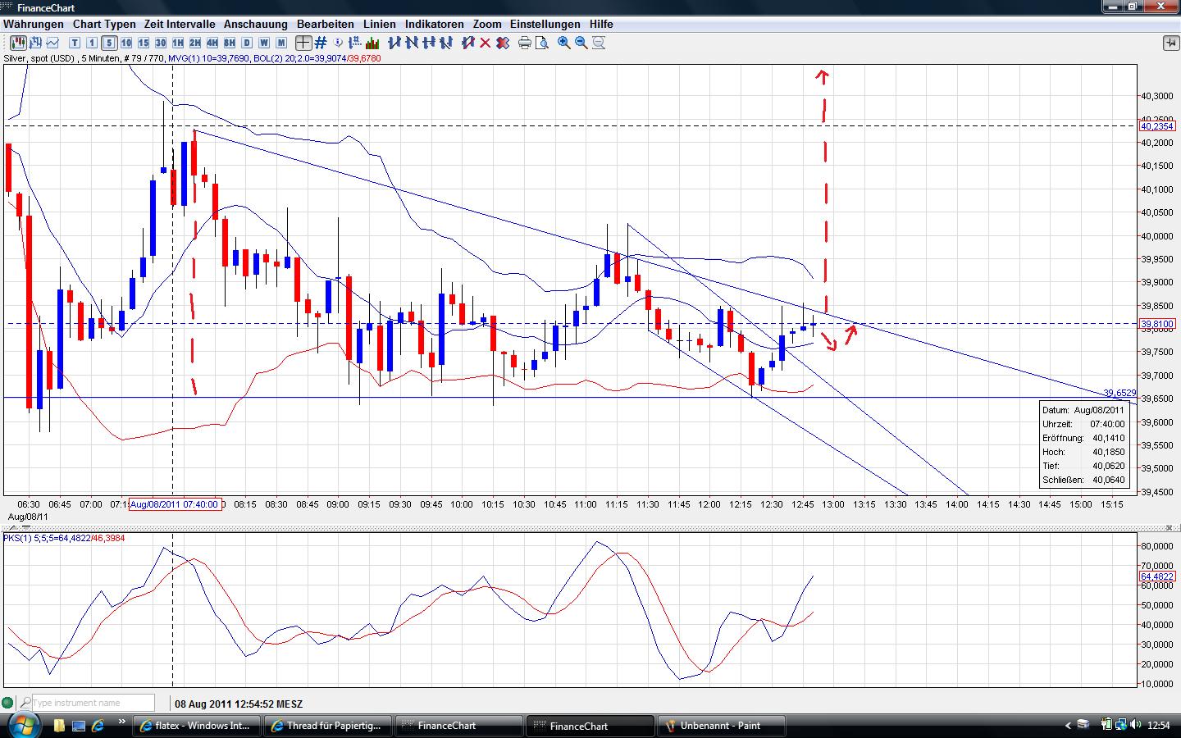The width and height of the screenshot is (1181, 738).
Task: Click the Type instrument name field
Action: tap(93, 703)
